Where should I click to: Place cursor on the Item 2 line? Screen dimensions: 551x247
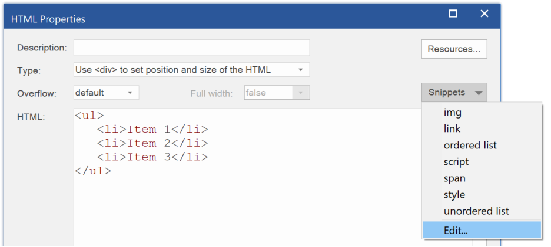coord(152,143)
